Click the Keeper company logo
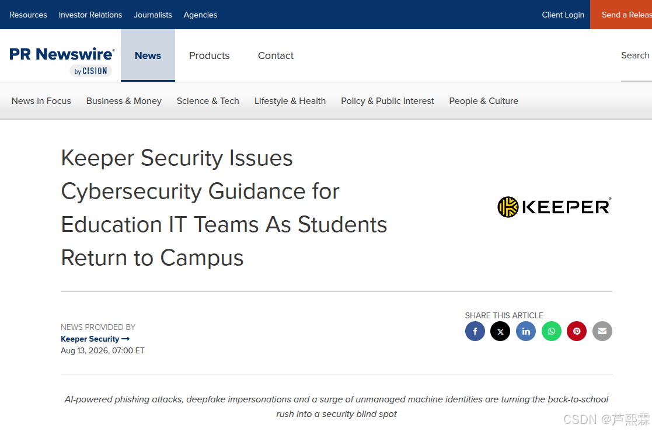This screenshot has height=431, width=652. pyautogui.click(x=555, y=207)
